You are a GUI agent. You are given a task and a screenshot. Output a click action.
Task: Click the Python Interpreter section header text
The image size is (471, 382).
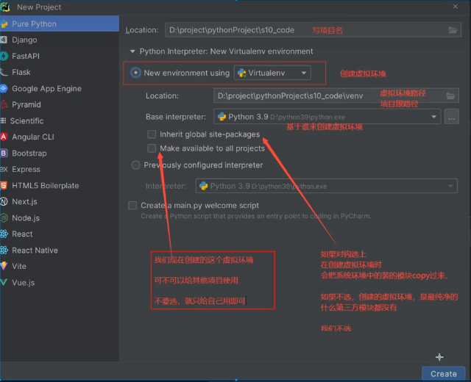[x=226, y=51]
